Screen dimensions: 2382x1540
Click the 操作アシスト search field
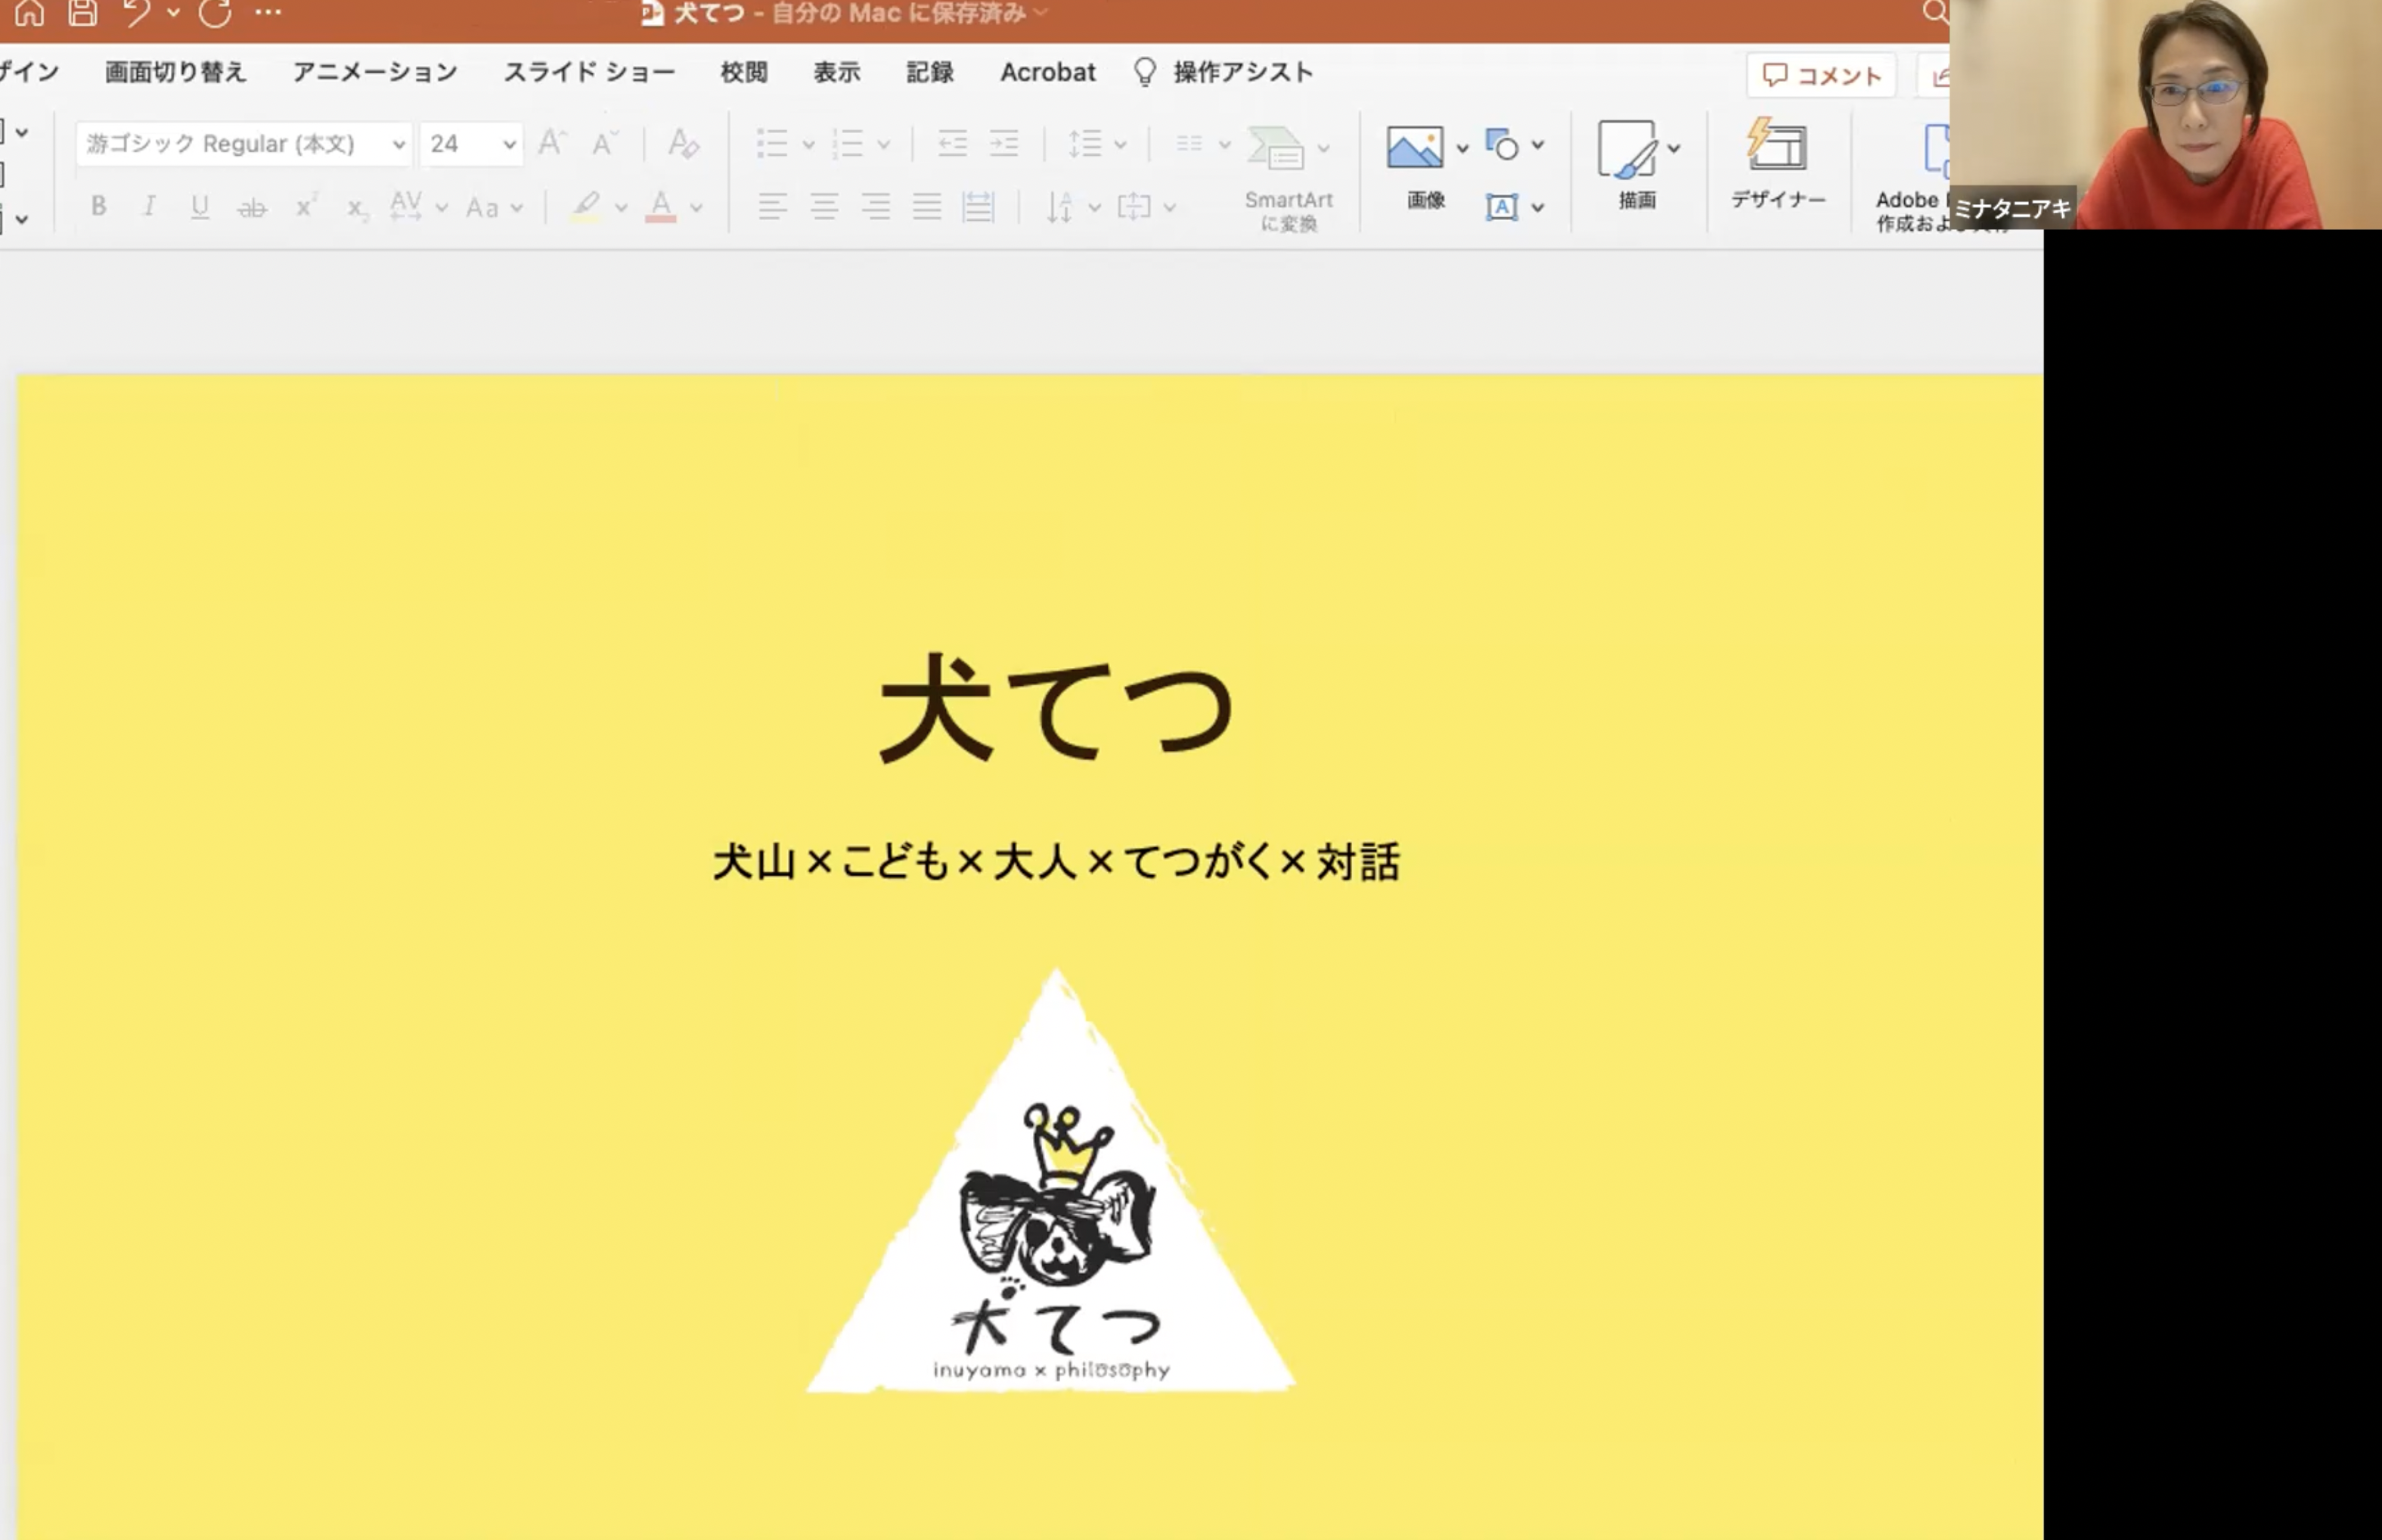pyautogui.click(x=1242, y=72)
